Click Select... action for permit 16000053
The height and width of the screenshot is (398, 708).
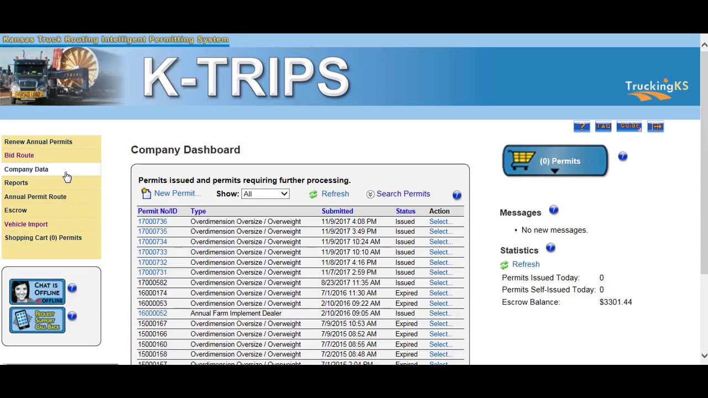(441, 303)
